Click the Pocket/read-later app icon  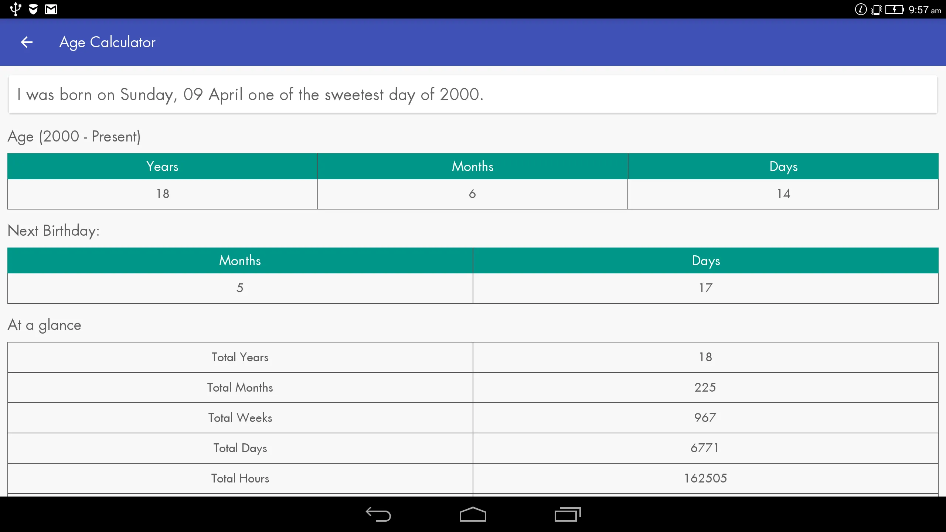pyautogui.click(x=33, y=9)
